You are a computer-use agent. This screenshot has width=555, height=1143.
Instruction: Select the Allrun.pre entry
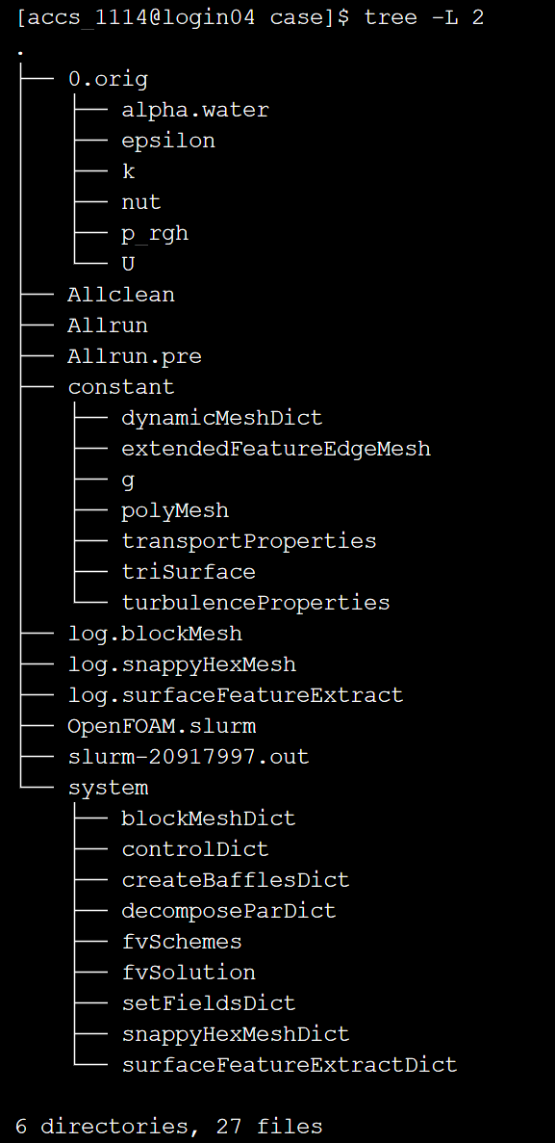tap(134, 356)
